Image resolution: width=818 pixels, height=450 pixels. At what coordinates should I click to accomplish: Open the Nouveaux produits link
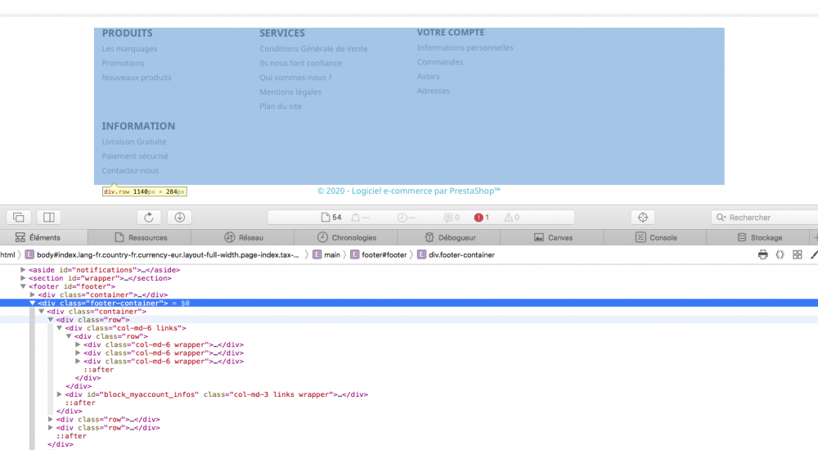click(137, 77)
